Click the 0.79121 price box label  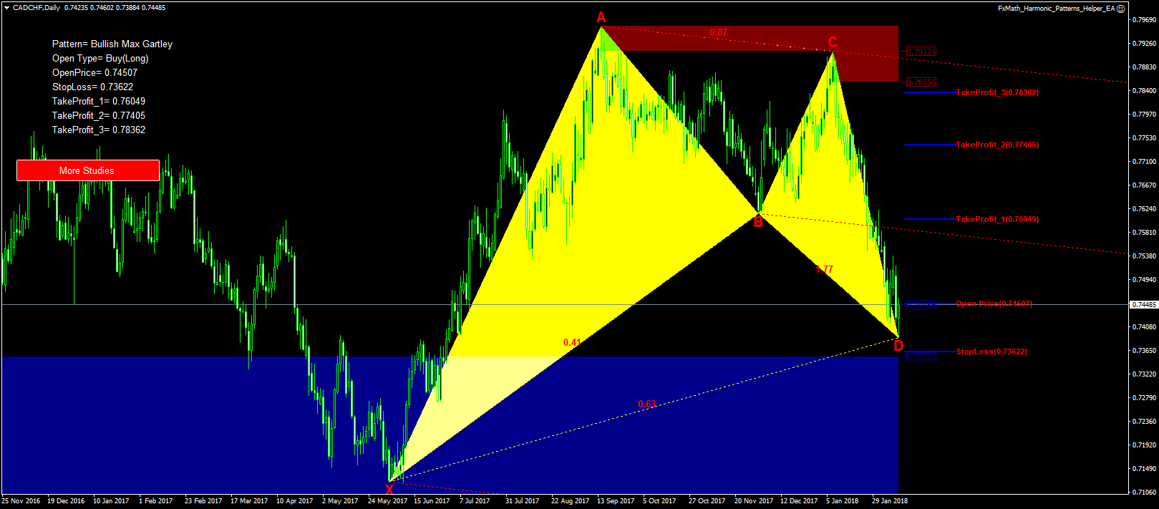pyautogui.click(x=921, y=52)
